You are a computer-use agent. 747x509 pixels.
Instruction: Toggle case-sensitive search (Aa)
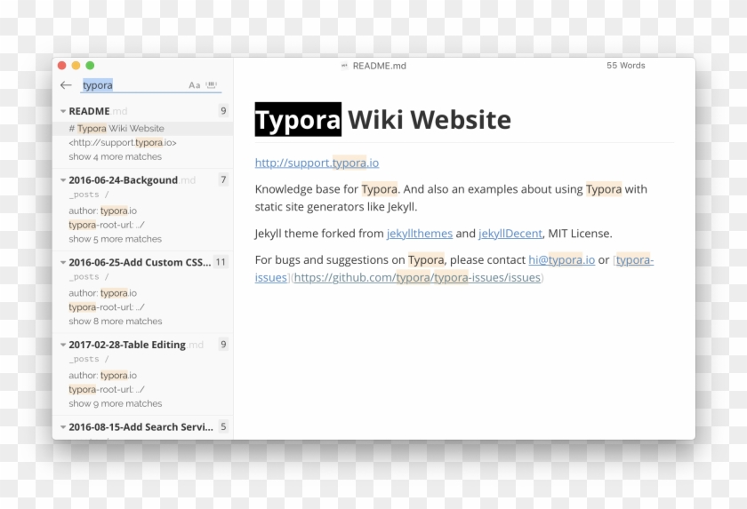click(195, 85)
